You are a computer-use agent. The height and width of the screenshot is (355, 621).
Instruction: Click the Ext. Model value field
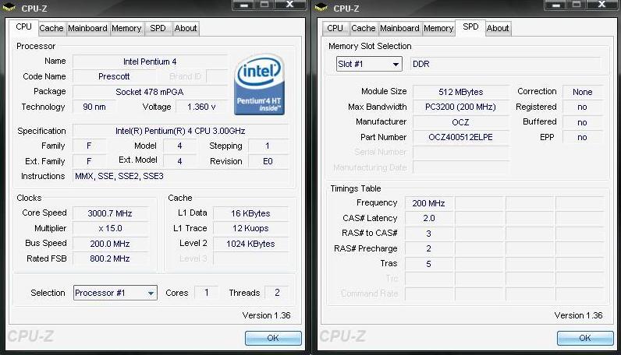coord(179,161)
